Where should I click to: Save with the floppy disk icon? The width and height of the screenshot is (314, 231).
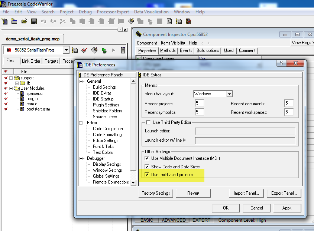[x=34, y=21]
